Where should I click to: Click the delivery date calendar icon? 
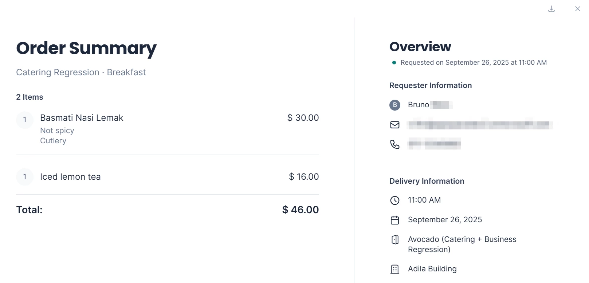(395, 220)
